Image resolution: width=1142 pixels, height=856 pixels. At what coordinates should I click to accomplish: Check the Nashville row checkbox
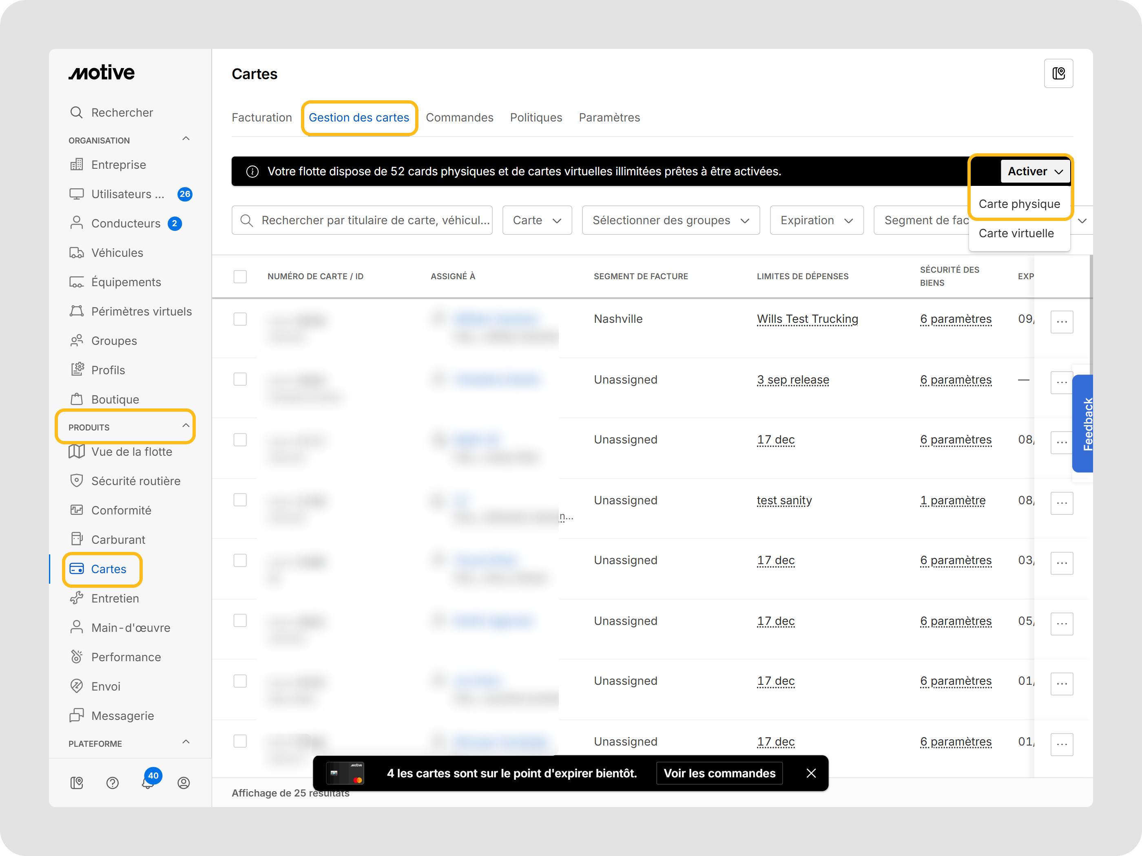[x=240, y=320]
